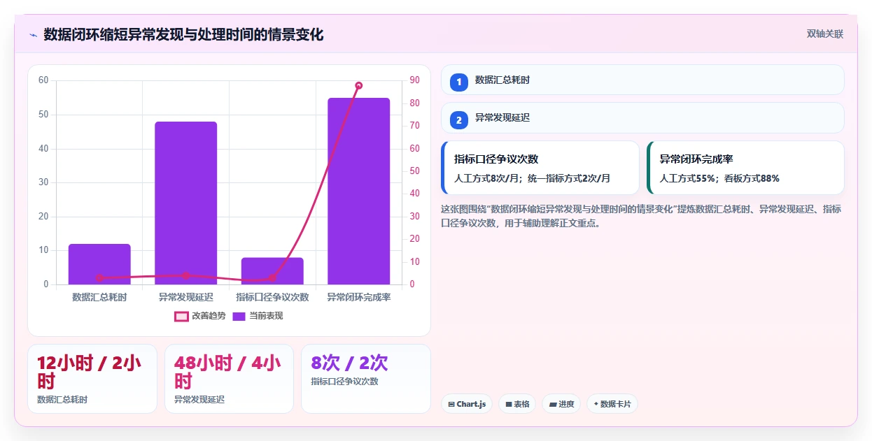Click the left axis value 60

[x=43, y=80]
